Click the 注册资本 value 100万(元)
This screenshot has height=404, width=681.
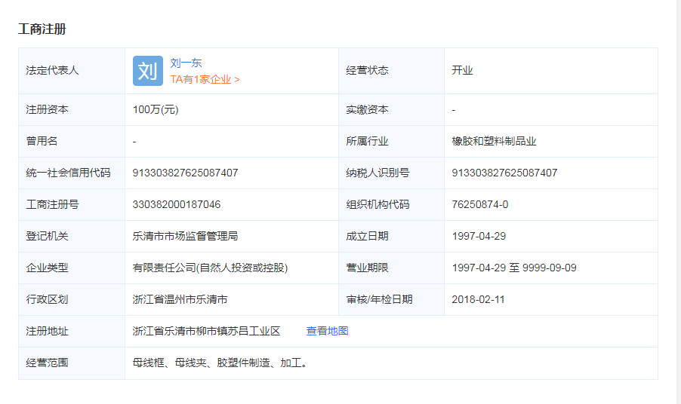[x=156, y=109]
